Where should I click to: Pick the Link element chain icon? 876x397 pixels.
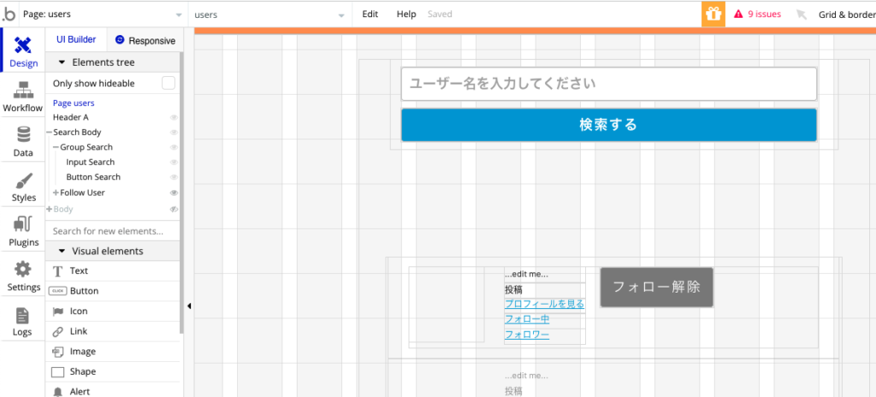tap(57, 332)
